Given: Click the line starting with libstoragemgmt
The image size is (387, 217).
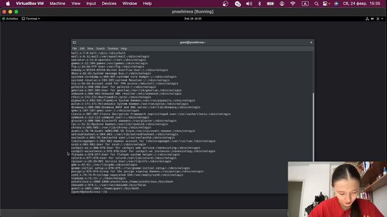Looking at the screenshot, I should point(143,141).
